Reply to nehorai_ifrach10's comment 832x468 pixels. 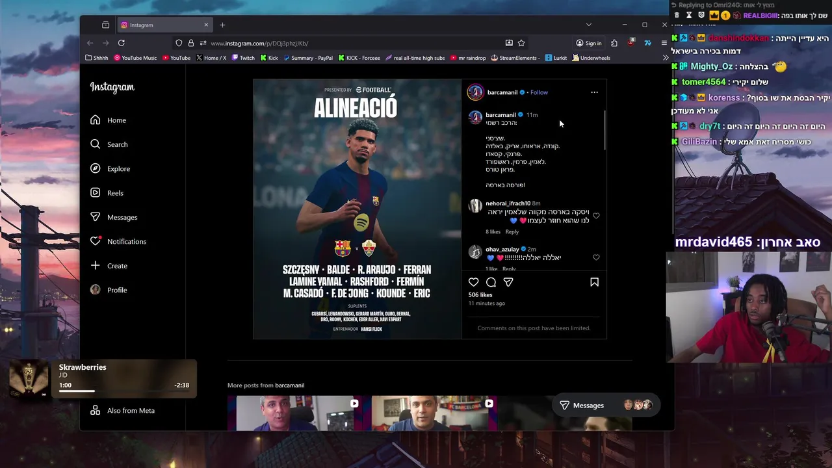click(512, 232)
